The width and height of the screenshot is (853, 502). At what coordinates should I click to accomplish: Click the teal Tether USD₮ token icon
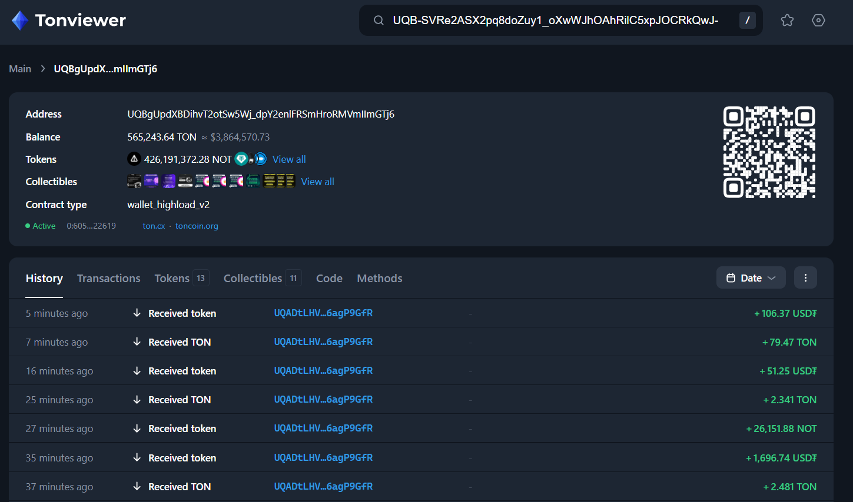241,159
